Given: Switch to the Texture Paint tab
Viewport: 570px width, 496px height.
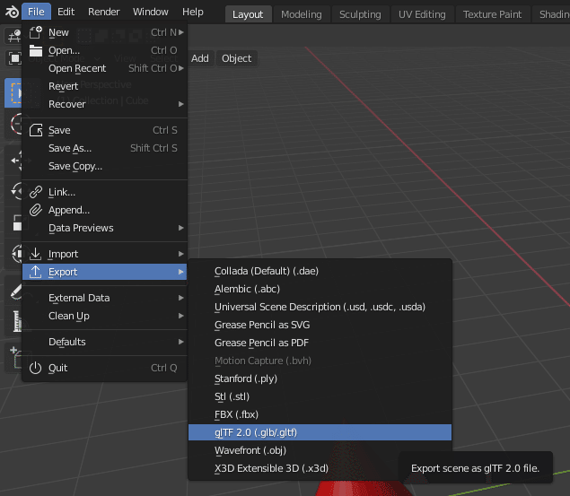Looking at the screenshot, I should tap(492, 14).
